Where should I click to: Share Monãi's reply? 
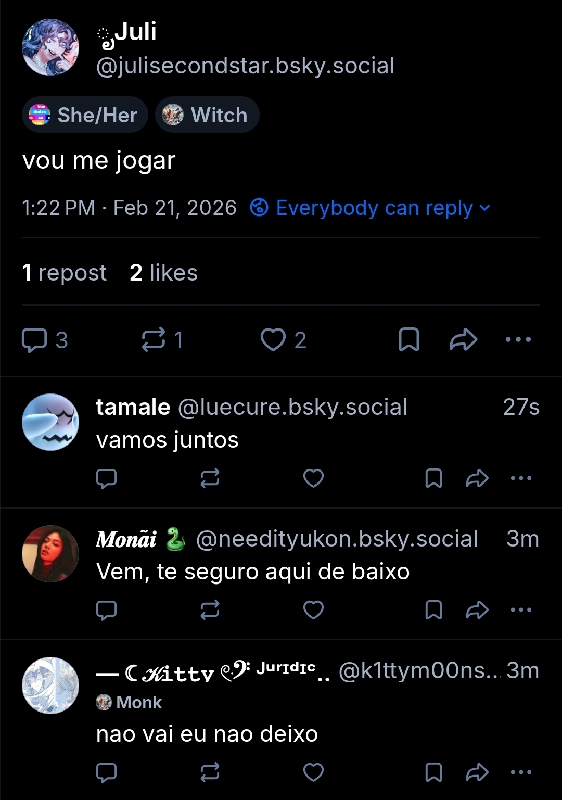[477, 609]
